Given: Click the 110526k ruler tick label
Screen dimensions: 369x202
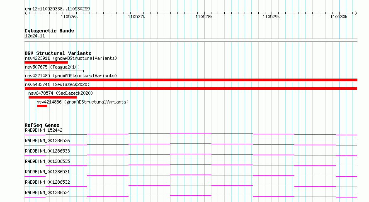Looking at the screenshot, I should [x=69, y=17].
